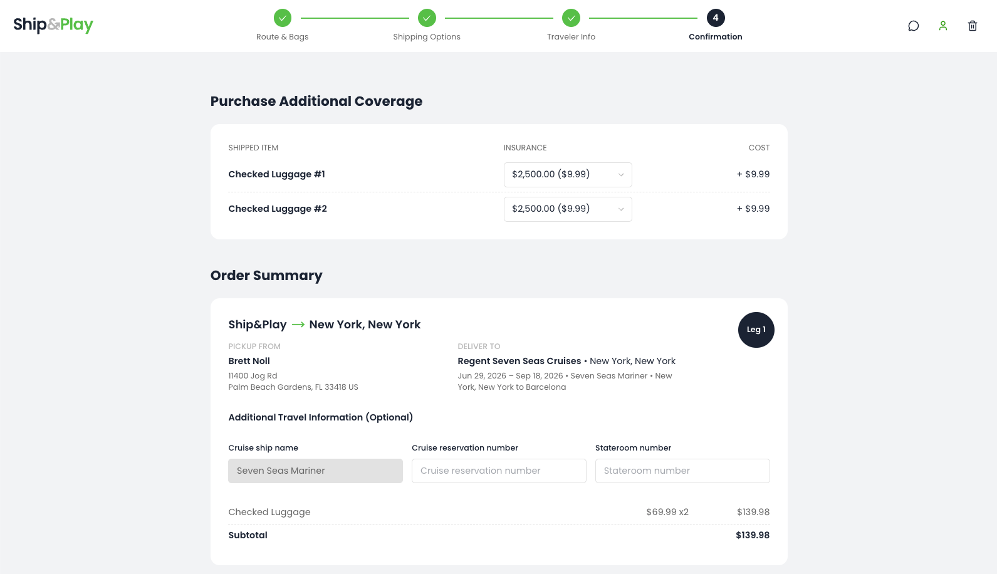Open insurance dropdown for Checked Luggage #1
The height and width of the screenshot is (574, 997).
(568, 175)
